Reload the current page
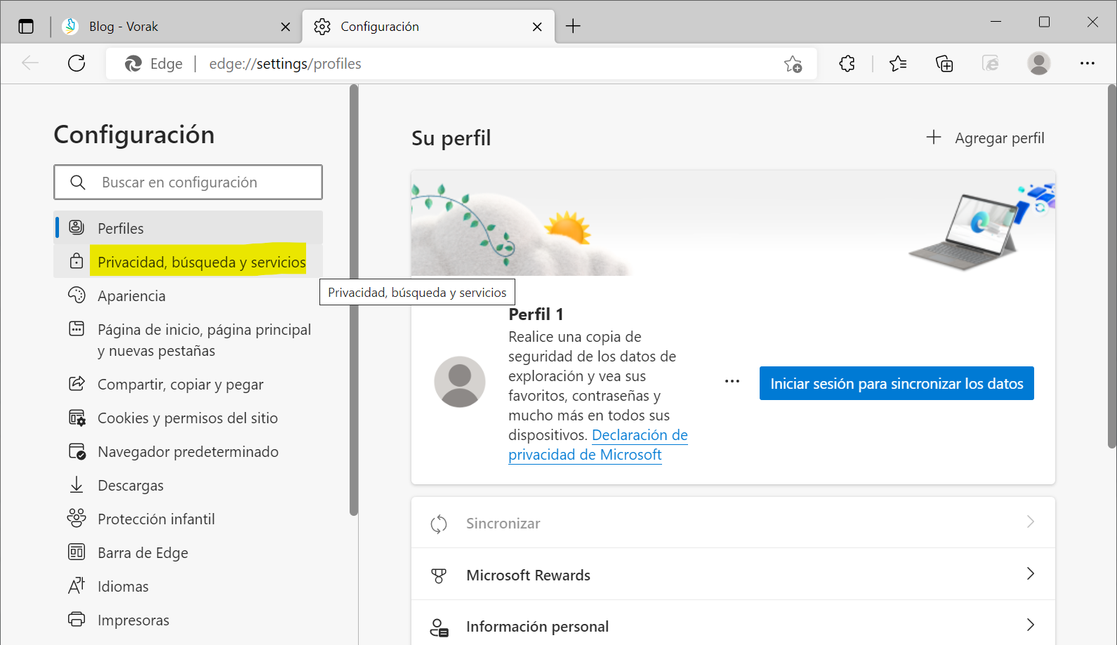Screen dimensions: 1117x645 77,63
